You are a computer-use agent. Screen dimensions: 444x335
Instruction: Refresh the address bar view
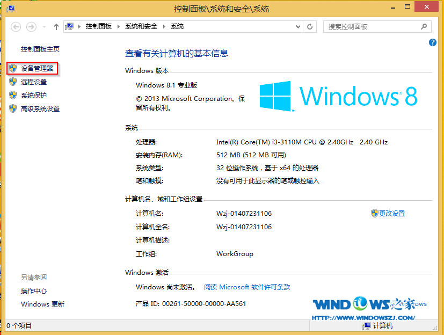tap(310, 26)
